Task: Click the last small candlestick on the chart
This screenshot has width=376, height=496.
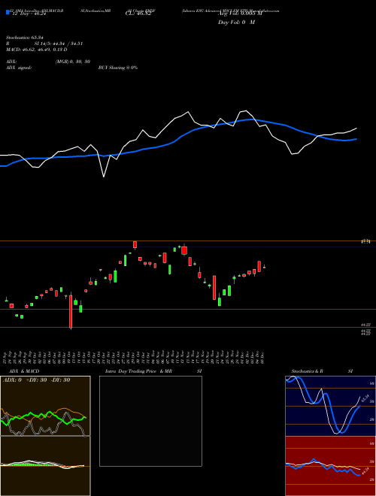Action: 264,267
